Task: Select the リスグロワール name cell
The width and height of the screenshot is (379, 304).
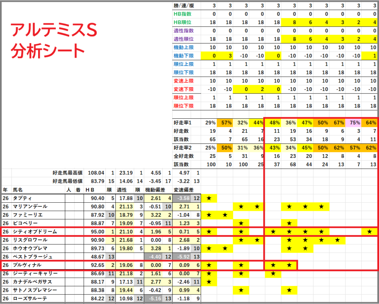Action: [x=38, y=240]
